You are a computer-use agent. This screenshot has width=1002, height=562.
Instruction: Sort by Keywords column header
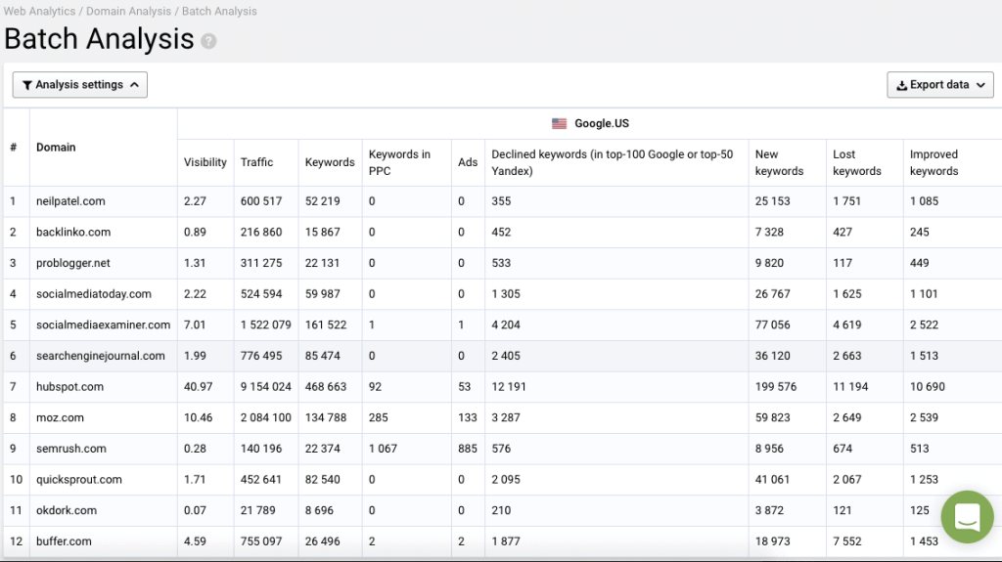330,162
